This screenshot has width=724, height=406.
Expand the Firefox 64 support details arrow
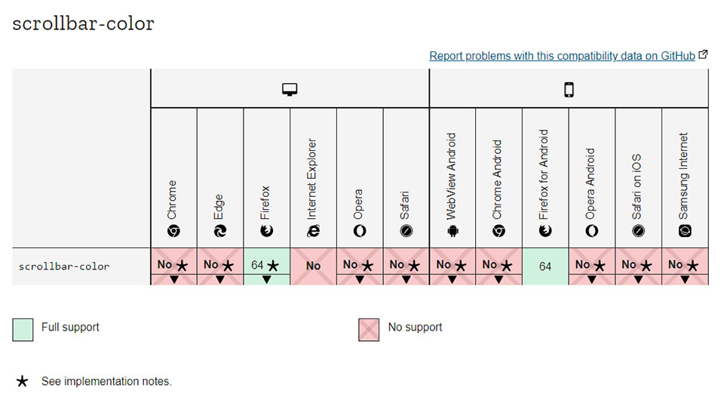pos(267,279)
